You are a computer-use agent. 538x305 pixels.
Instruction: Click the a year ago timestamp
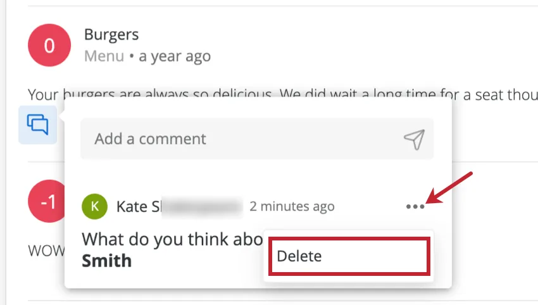[175, 56]
